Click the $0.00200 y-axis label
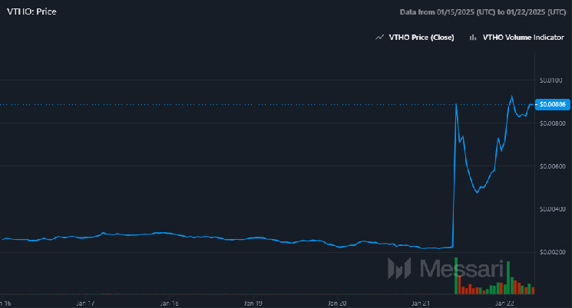 [x=552, y=252]
